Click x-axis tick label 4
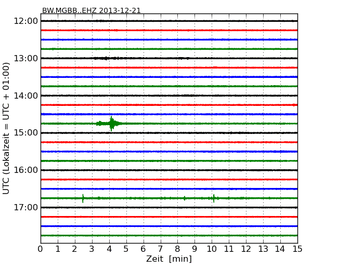Image resolution: width=338 pixels, height=270 pixels. click(109, 249)
